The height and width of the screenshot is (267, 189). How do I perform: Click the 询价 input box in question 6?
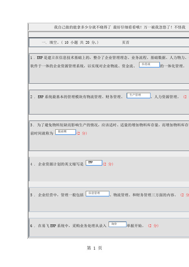[x=117, y=224]
